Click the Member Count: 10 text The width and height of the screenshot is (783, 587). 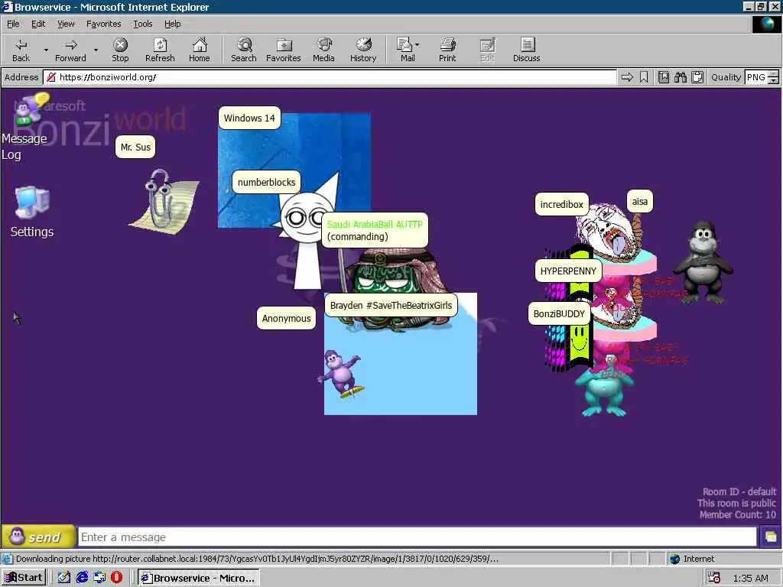click(738, 514)
